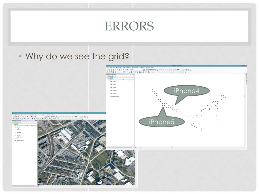Collapse Layers data frame in dot-map window

(x=107, y=78)
